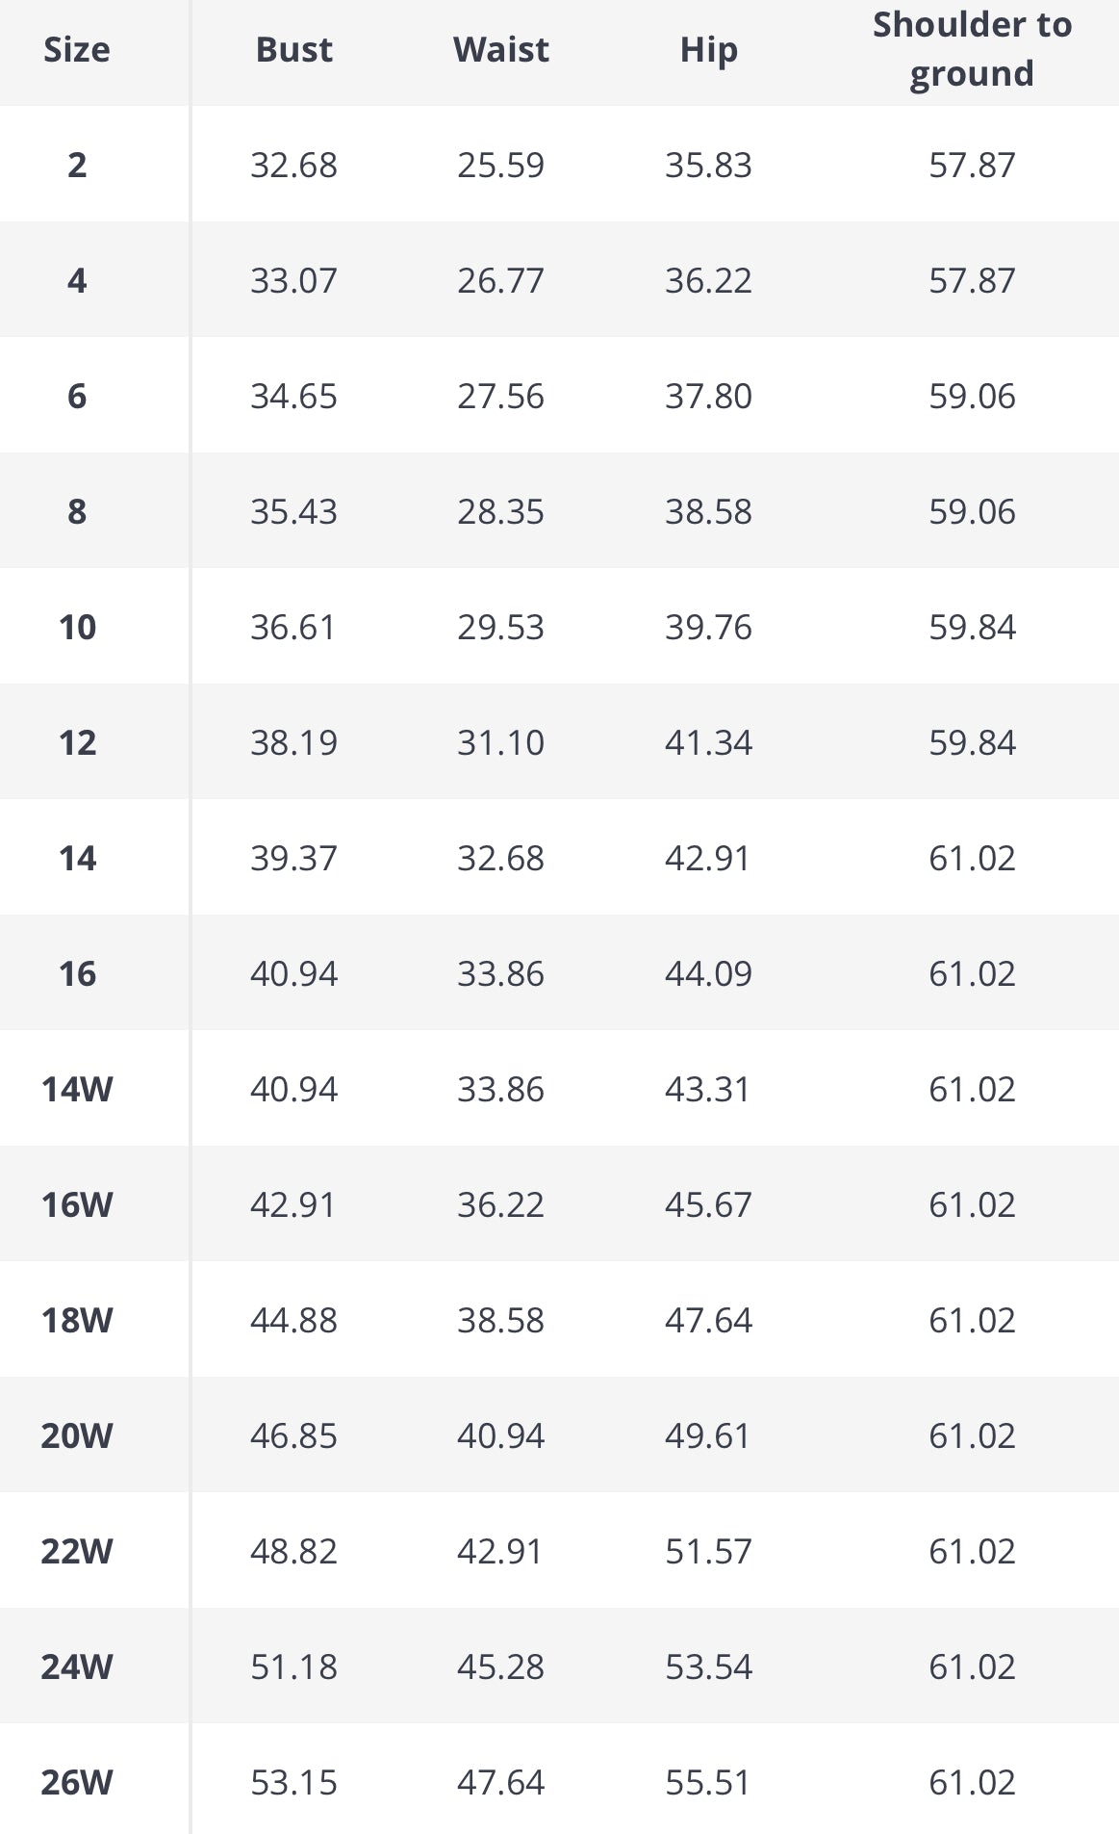Click the Bust column header
Screen dimensions: 1119x1834
(293, 50)
